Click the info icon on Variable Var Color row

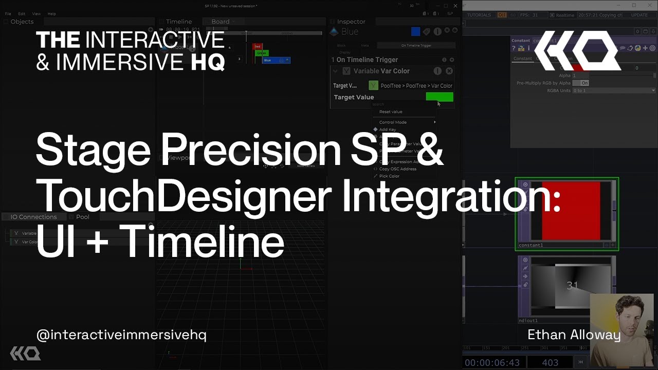tap(437, 71)
